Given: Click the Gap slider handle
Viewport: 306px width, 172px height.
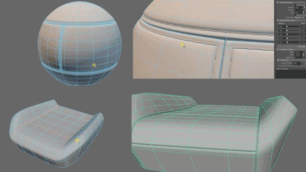Looking at the screenshot, I should (304, 13).
